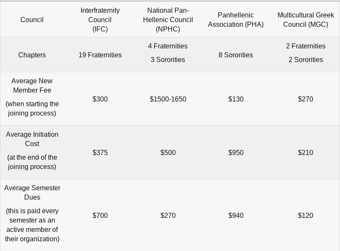Click the 4 Fraternities text under NPHC
This screenshot has height=251, width=340.
click(x=168, y=46)
